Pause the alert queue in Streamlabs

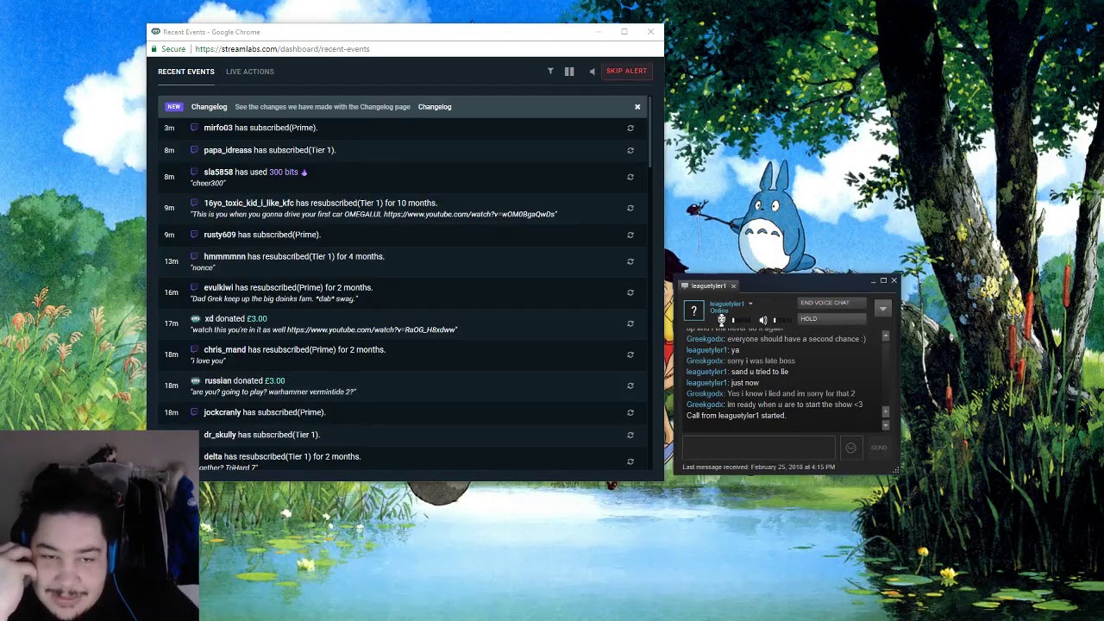click(x=569, y=72)
